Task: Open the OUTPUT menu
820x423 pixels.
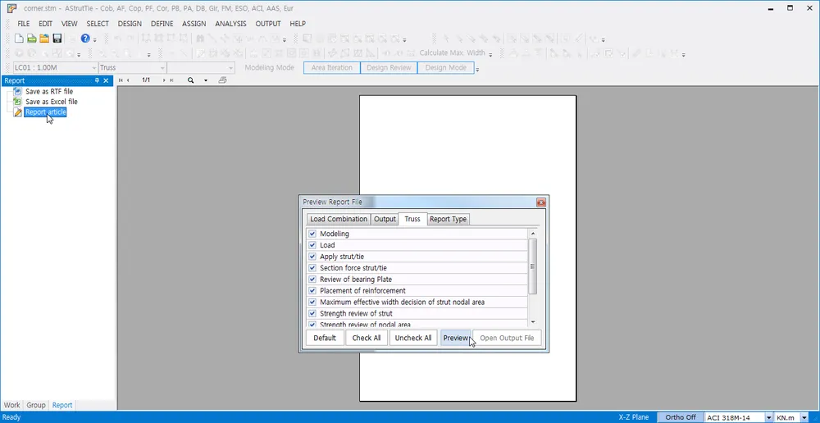Action: [268, 24]
